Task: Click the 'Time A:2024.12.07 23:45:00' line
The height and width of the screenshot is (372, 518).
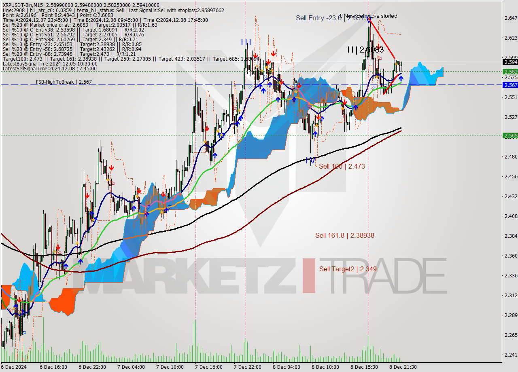Action: [x=105, y=20]
